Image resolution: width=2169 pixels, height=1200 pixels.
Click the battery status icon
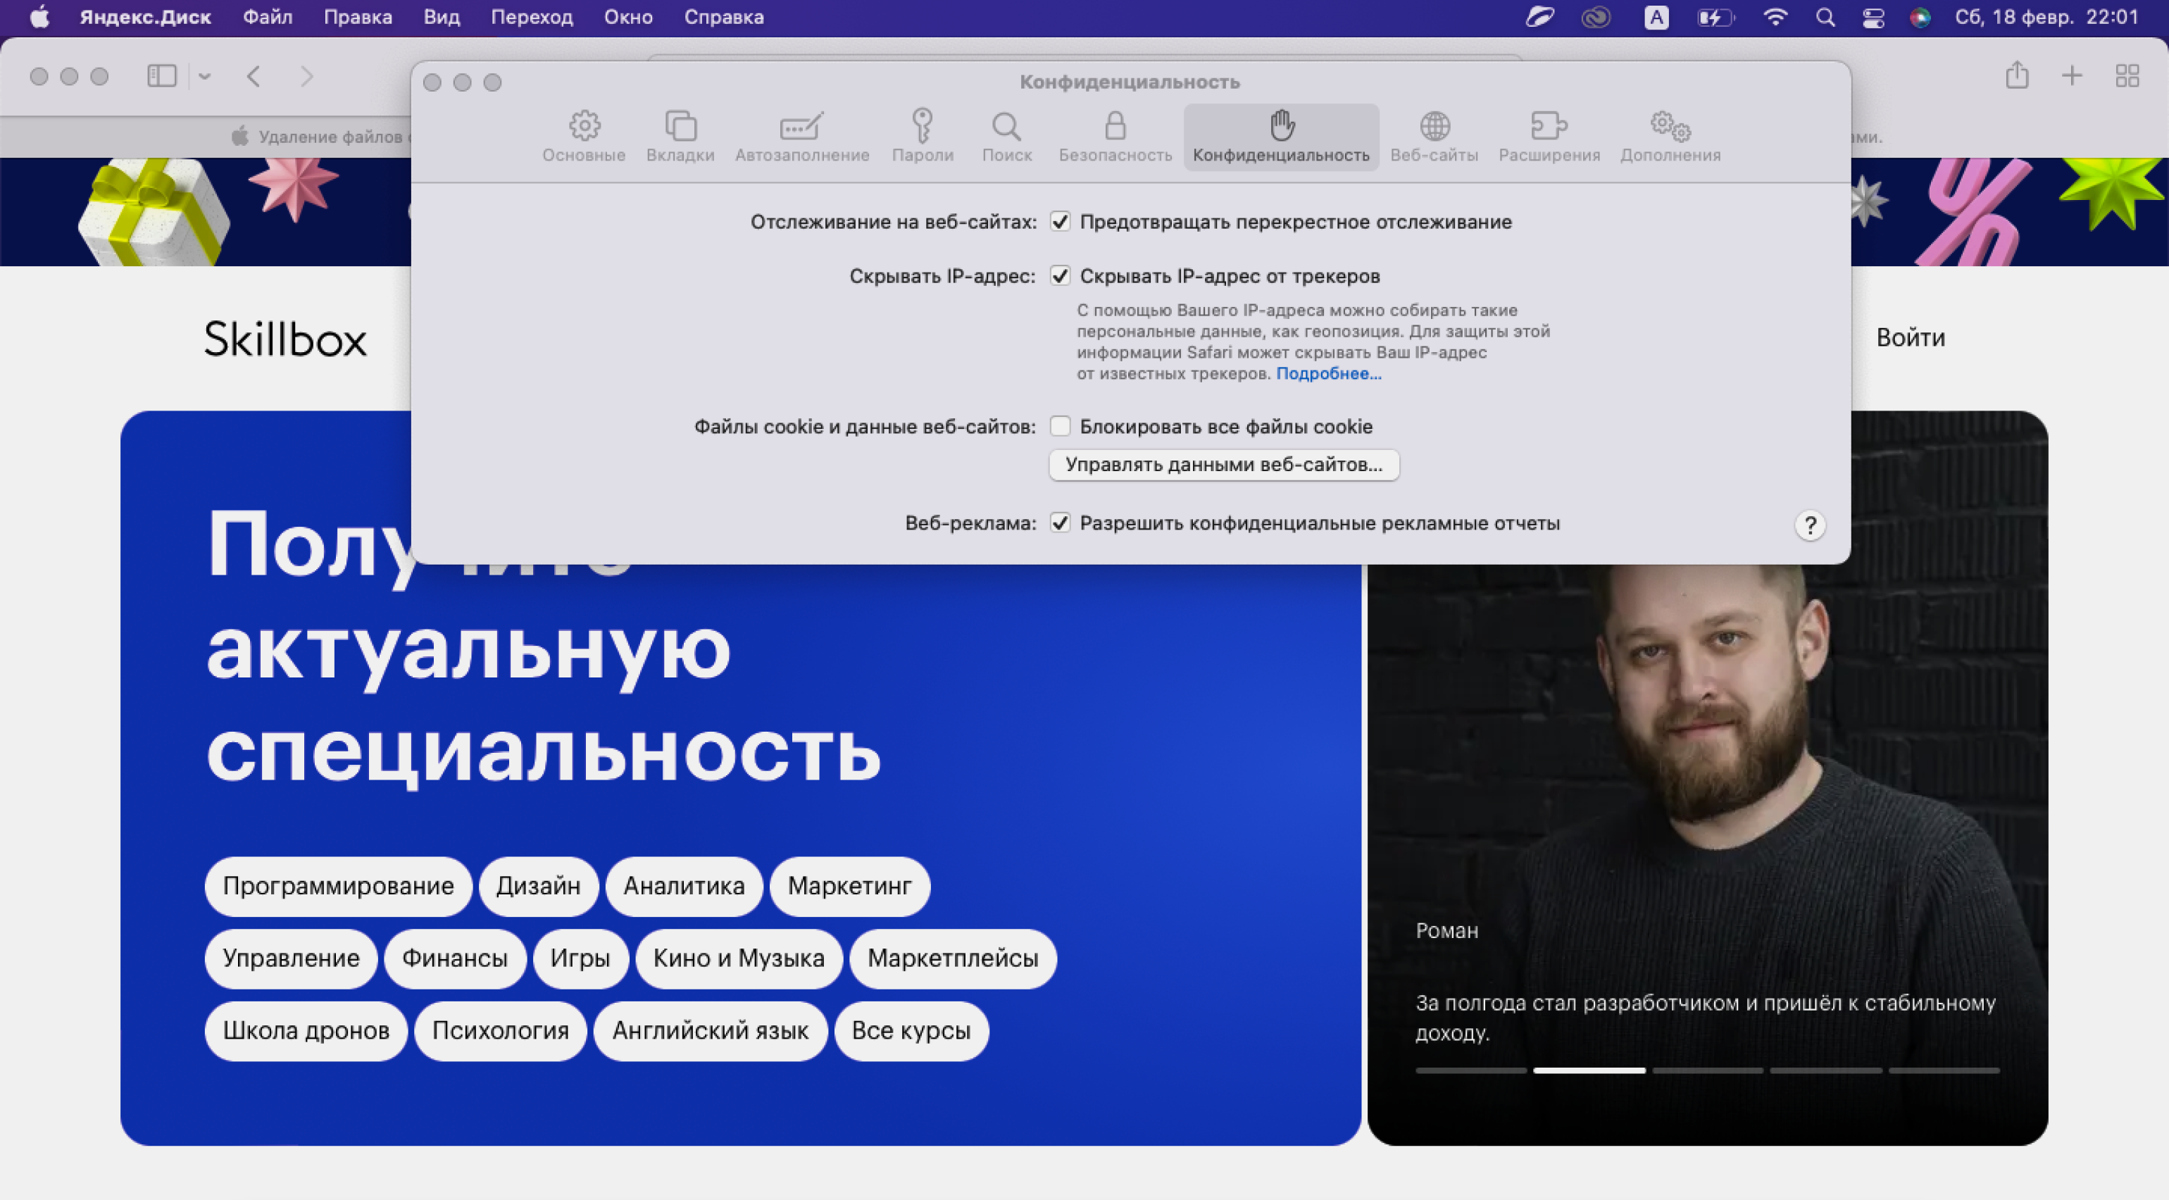[1716, 17]
